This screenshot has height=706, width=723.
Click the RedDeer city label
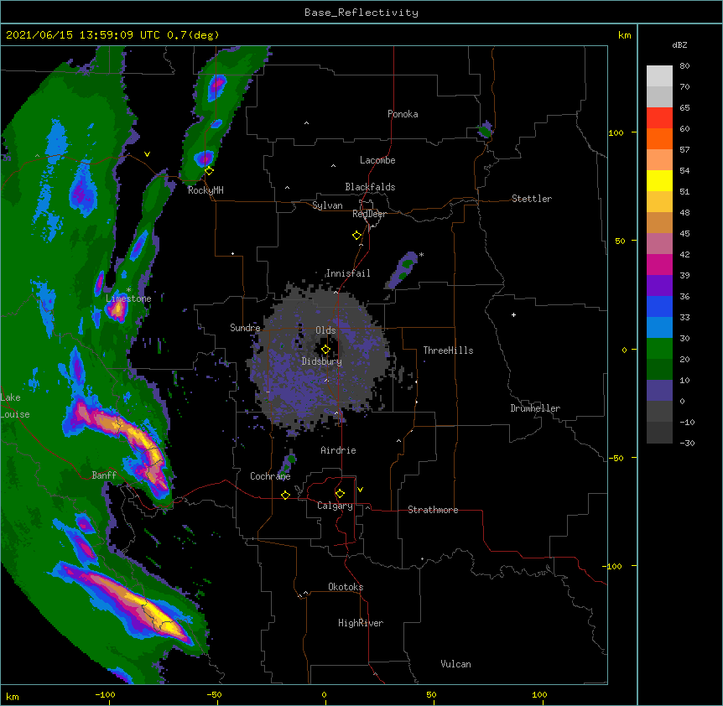(x=369, y=214)
